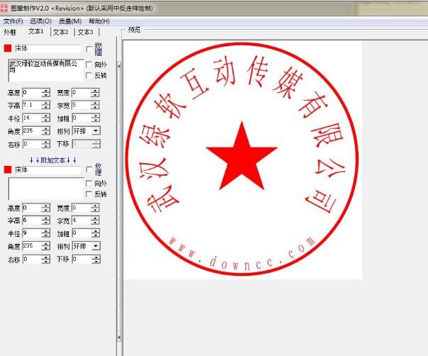The image size is (428, 356).
Task: Switch to the 文本2 tab
Action: point(60,32)
